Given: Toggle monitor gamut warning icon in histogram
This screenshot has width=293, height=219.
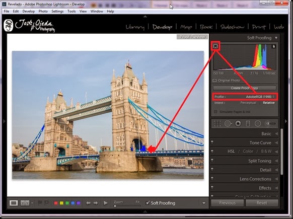Looking at the screenshot, I should (x=215, y=46).
